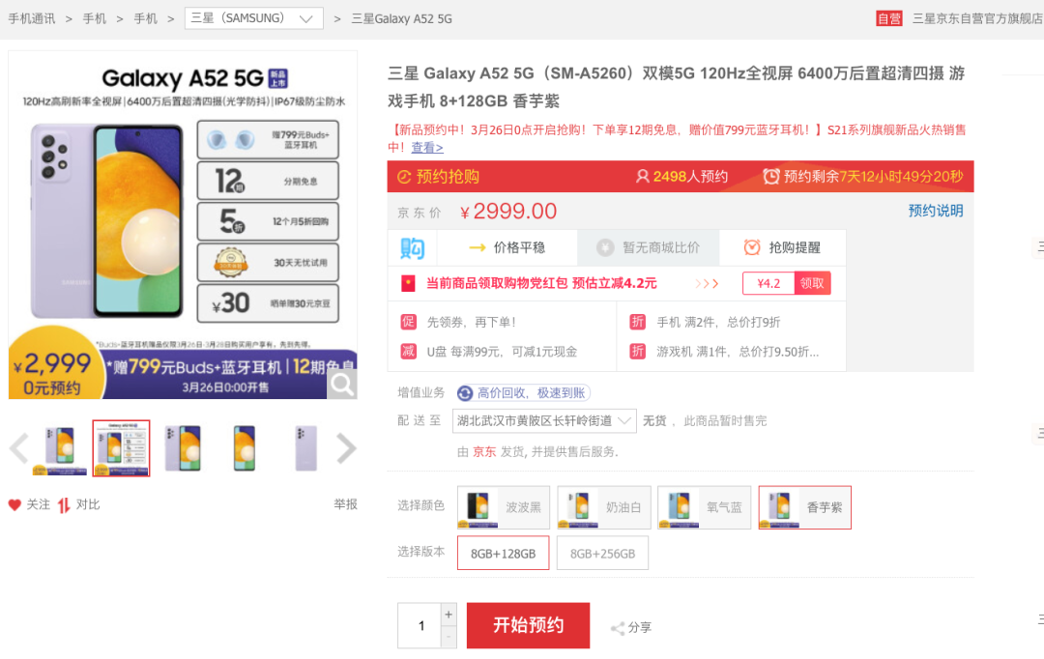Select the 奶油白 color option
This screenshot has height=659, width=1044.
point(604,507)
